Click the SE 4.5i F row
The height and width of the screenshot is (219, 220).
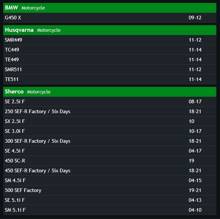point(110,151)
